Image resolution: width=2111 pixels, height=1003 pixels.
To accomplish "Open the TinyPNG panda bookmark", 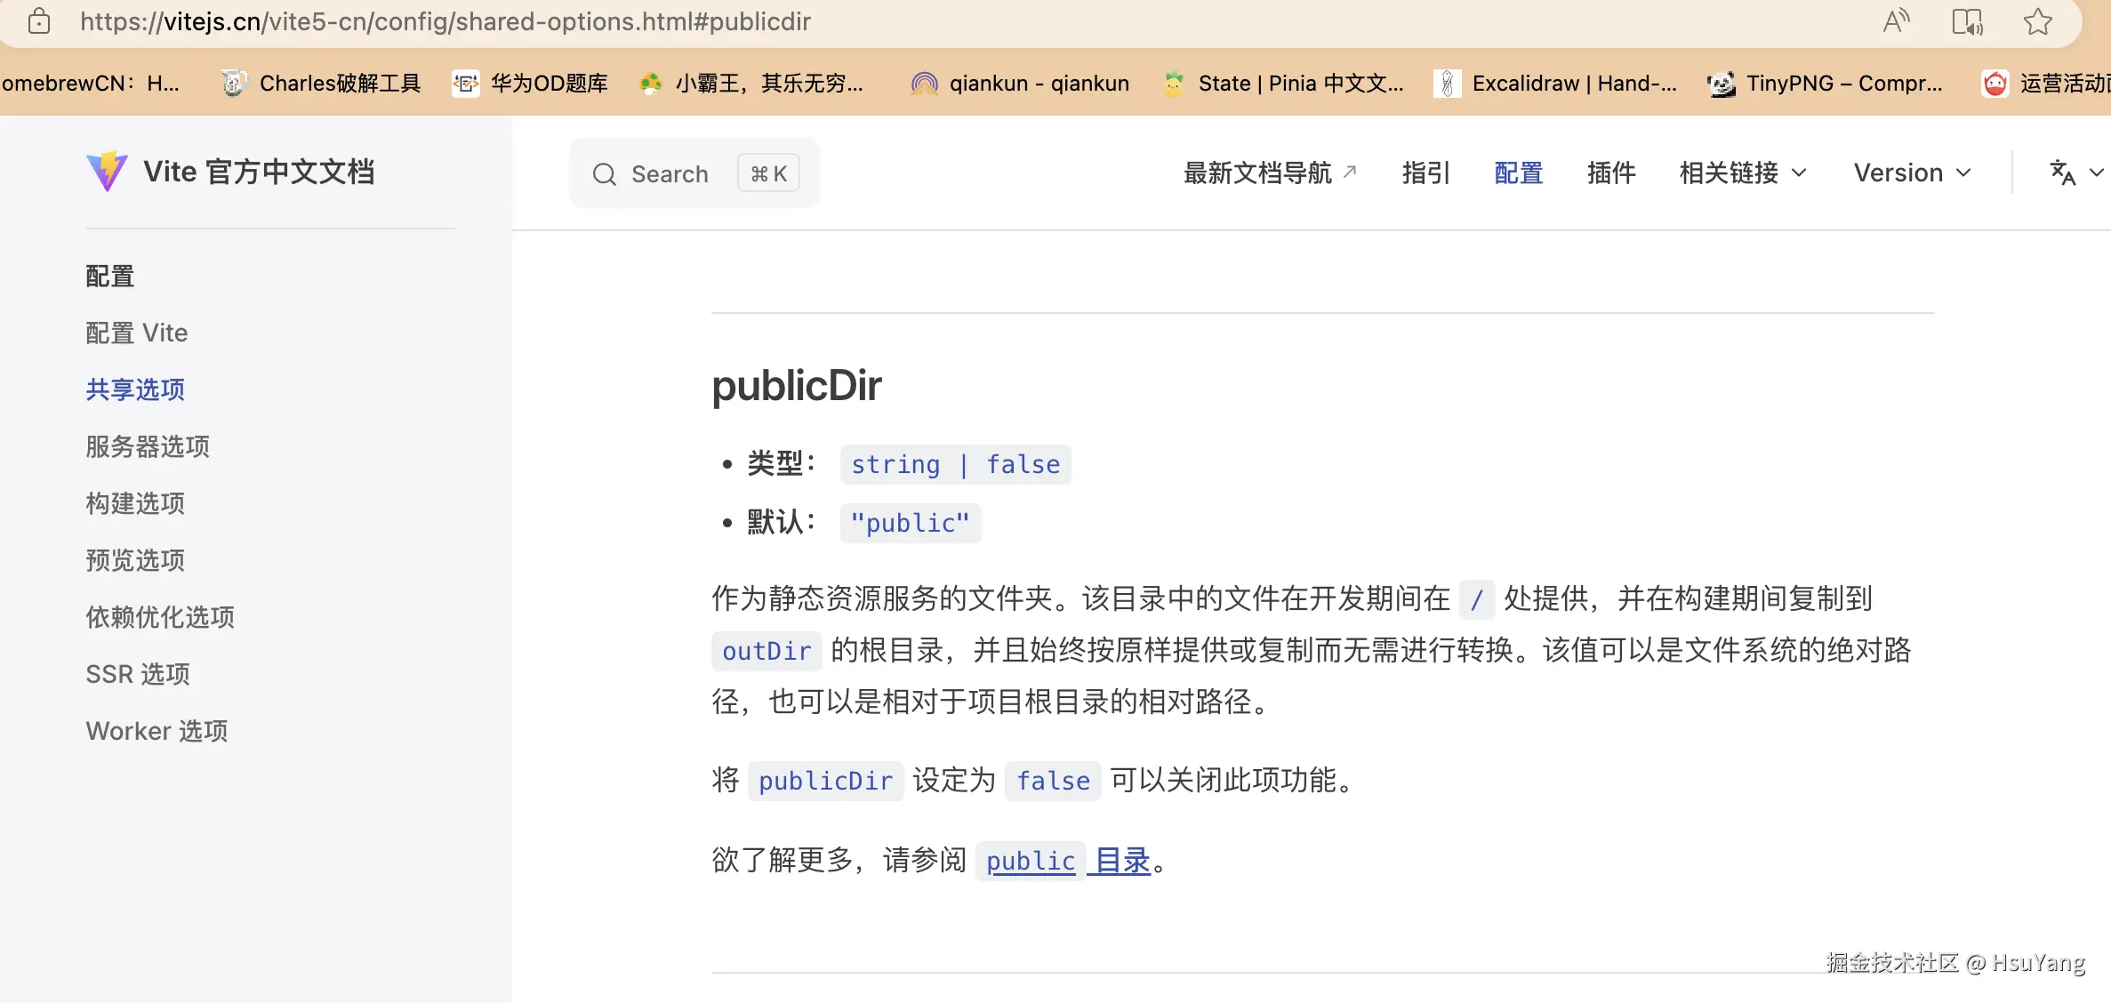I will tap(1825, 84).
